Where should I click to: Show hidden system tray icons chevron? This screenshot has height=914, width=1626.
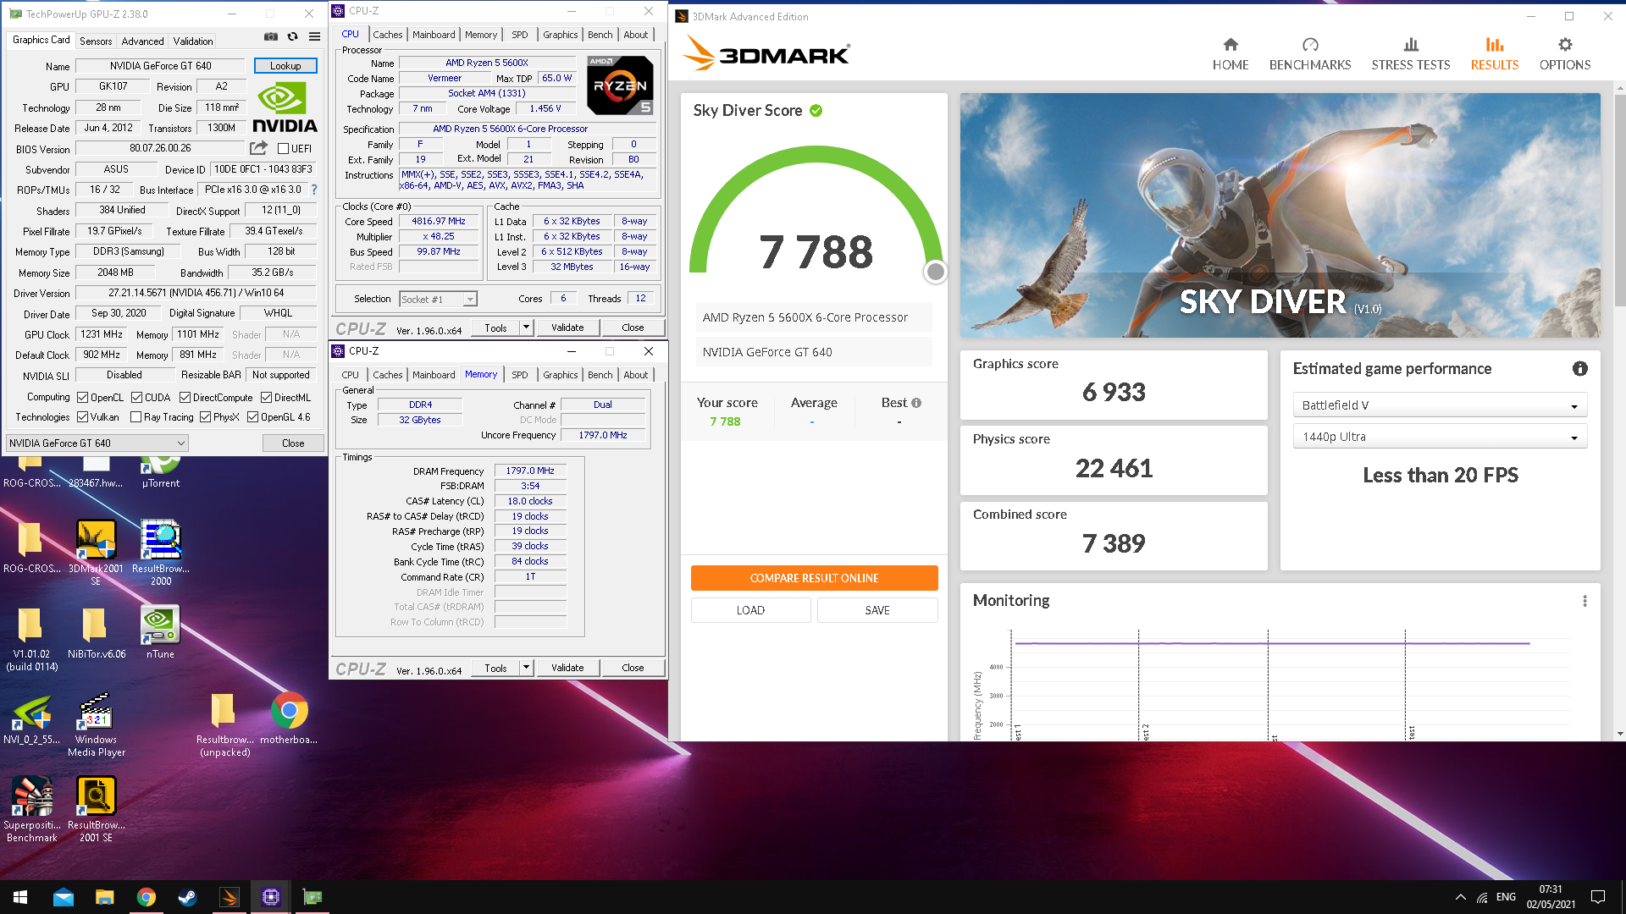click(x=1460, y=897)
